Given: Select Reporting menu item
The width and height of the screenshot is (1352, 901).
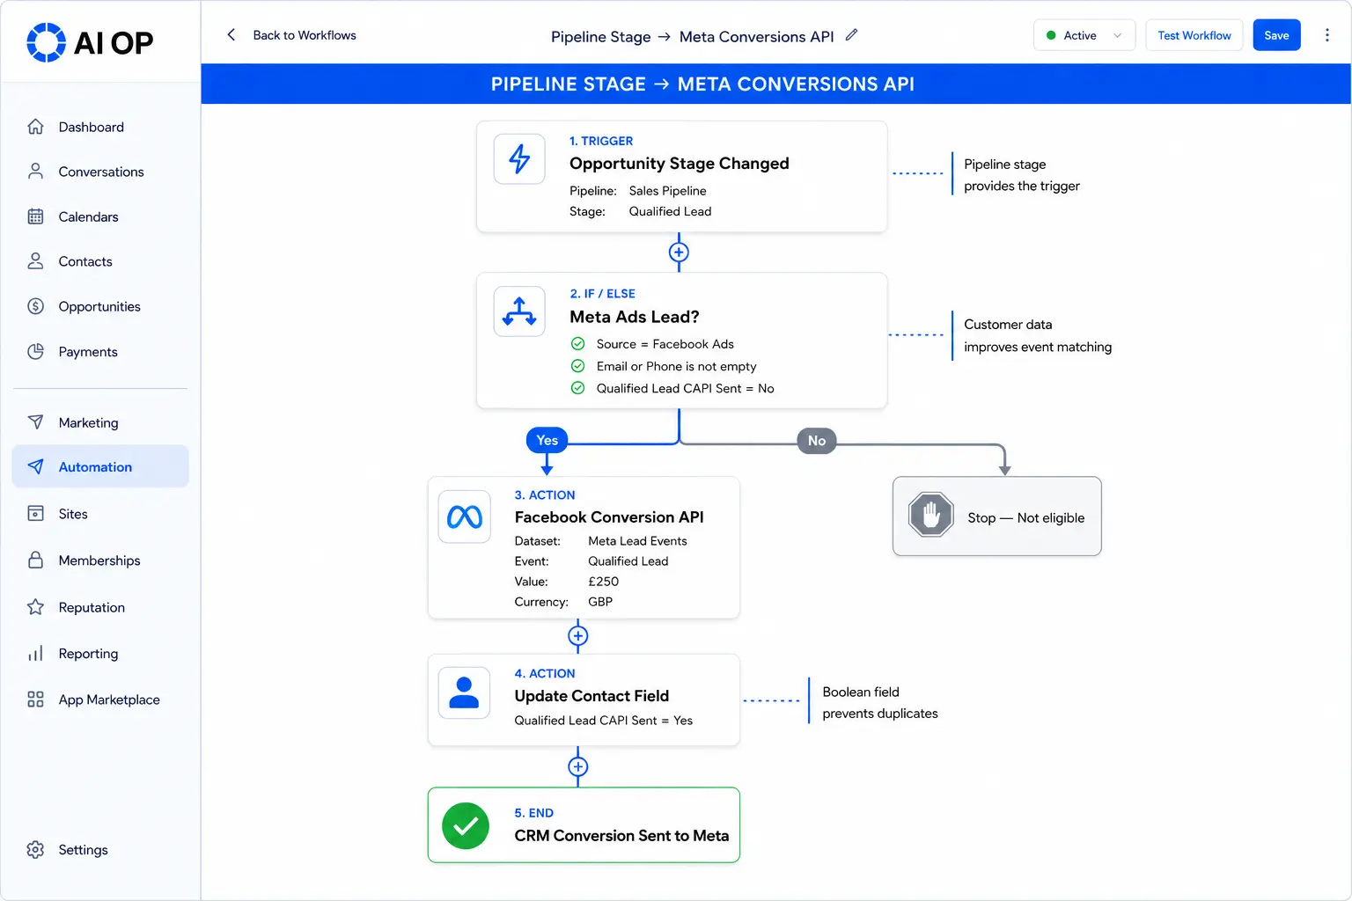Looking at the screenshot, I should [x=100, y=654].
